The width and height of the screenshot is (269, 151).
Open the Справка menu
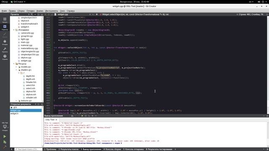[71, 11]
